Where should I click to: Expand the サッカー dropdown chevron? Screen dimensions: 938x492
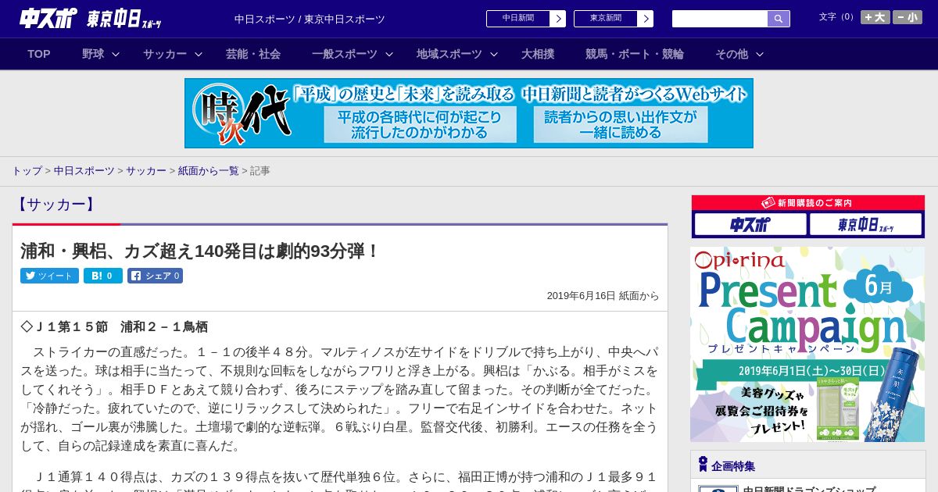coord(199,54)
